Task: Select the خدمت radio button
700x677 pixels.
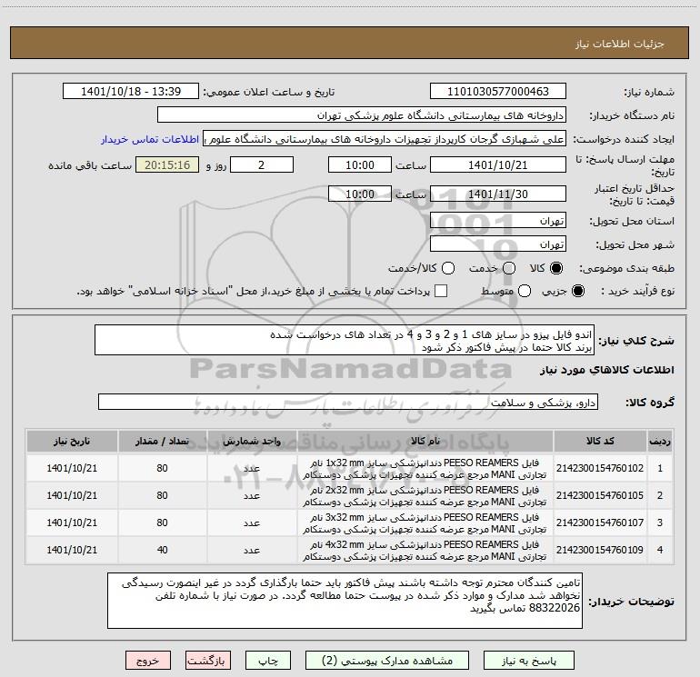Action: pyautogui.click(x=509, y=268)
